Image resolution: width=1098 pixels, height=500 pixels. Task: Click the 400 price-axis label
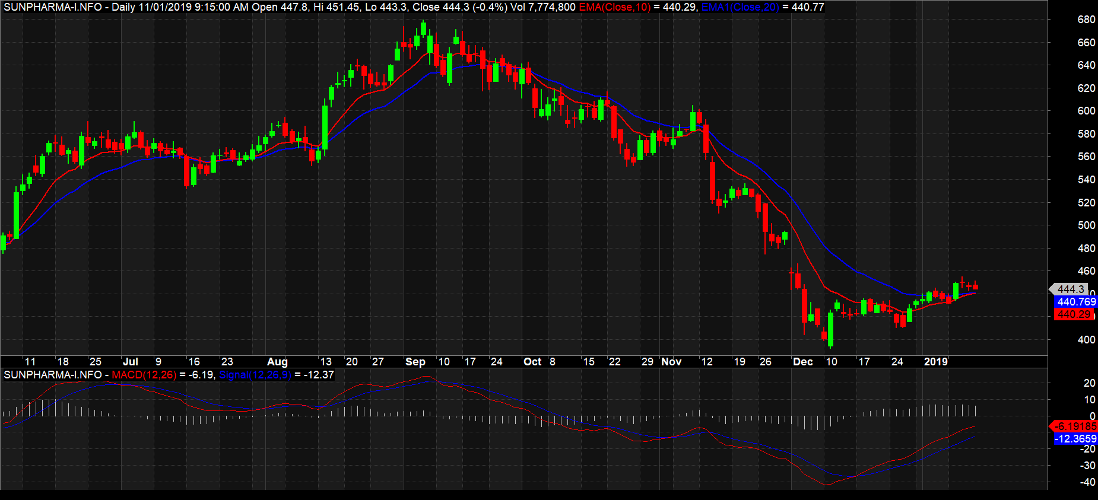(x=1086, y=340)
